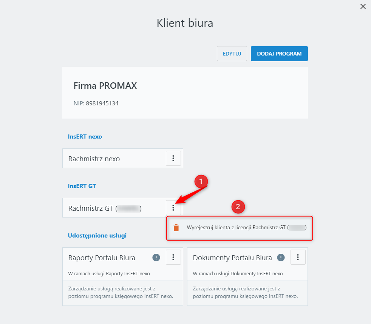Click the Firma PROMAX company name
This screenshot has height=324, width=371.
pos(105,86)
